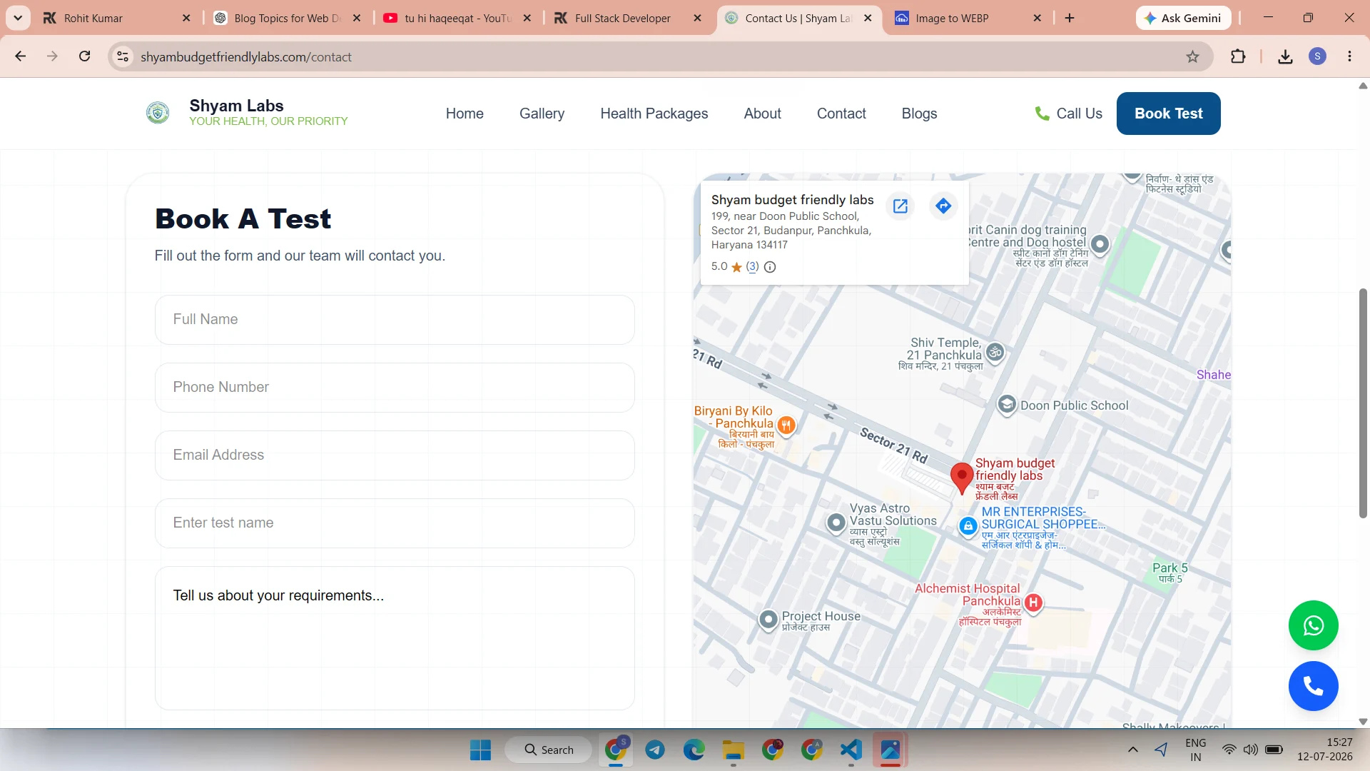Click the address bar URL
The image size is (1370, 771).
click(x=246, y=57)
